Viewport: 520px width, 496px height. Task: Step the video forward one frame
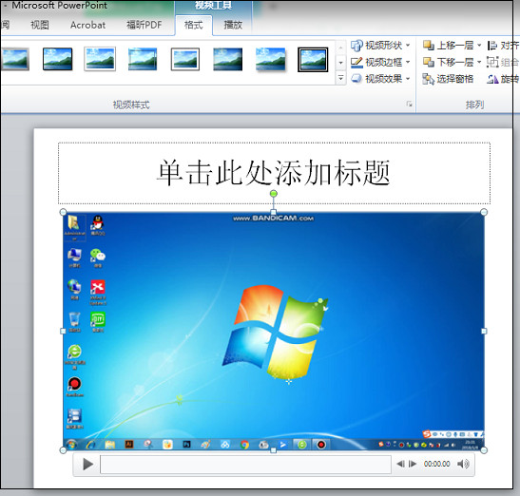pyautogui.click(x=413, y=464)
